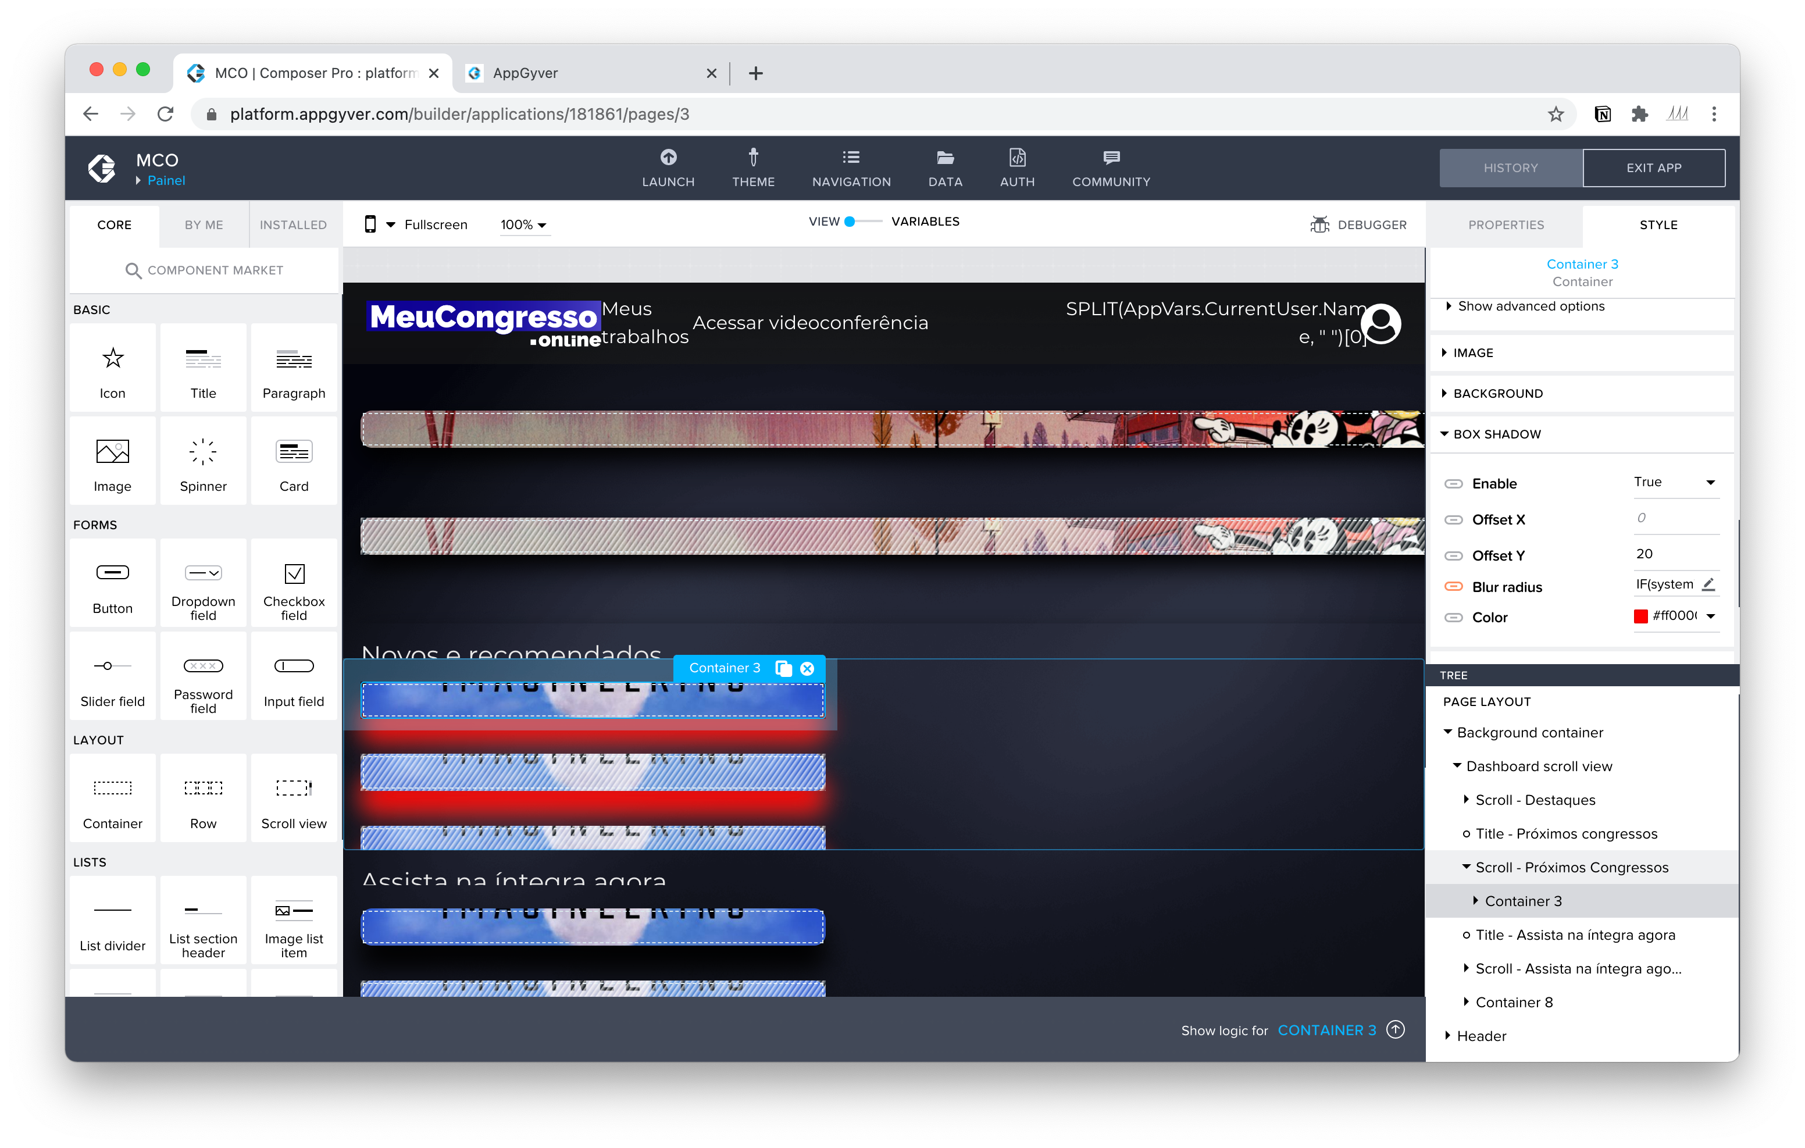
Task: Delete Container 3 with the x icon
Action: (x=807, y=668)
